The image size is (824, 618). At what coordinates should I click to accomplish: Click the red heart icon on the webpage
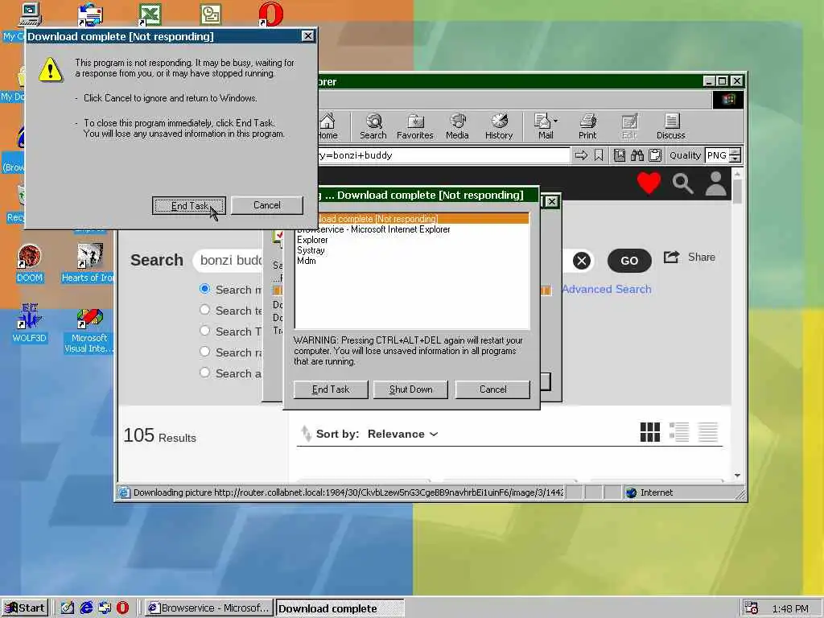(x=649, y=183)
